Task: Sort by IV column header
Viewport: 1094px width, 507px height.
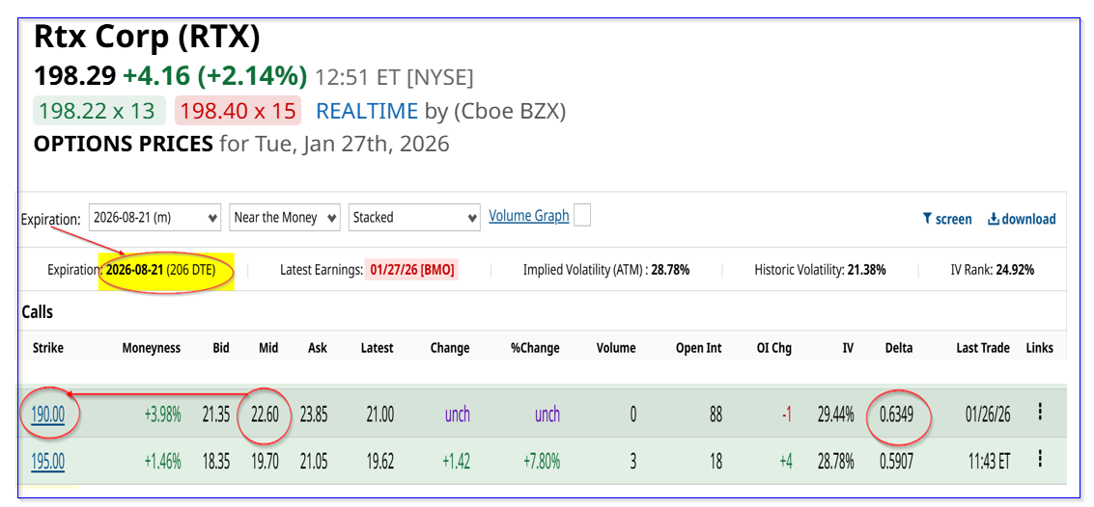Action: pos(847,348)
